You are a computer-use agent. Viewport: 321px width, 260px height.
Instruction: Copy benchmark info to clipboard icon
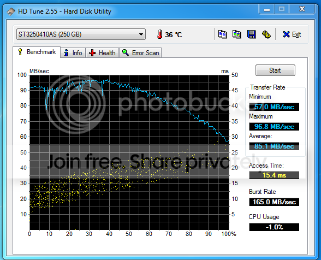click(222, 34)
